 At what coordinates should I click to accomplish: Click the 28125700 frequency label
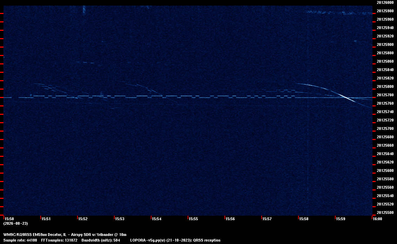tap(385, 128)
